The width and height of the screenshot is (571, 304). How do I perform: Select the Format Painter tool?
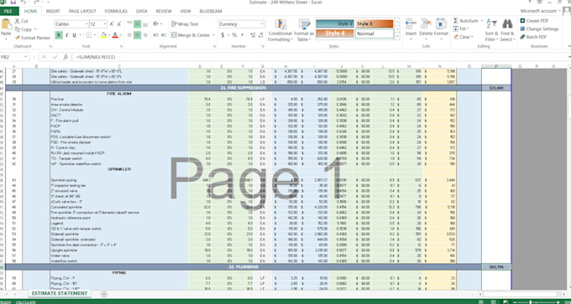coord(33,38)
